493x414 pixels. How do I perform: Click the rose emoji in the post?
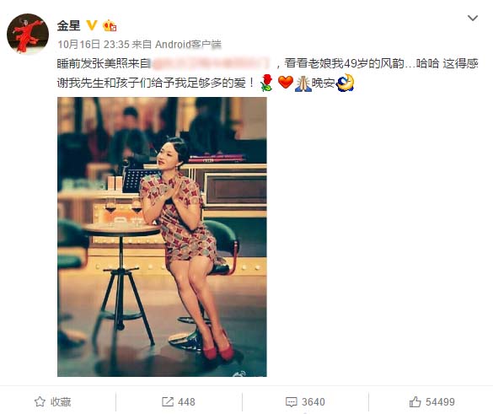pyautogui.click(x=266, y=83)
